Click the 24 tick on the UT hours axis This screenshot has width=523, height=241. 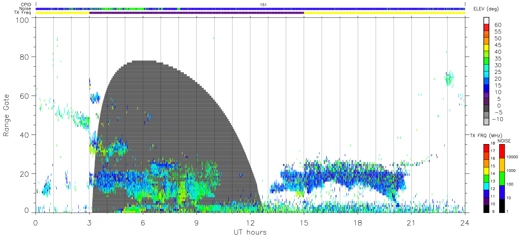tap(465, 222)
